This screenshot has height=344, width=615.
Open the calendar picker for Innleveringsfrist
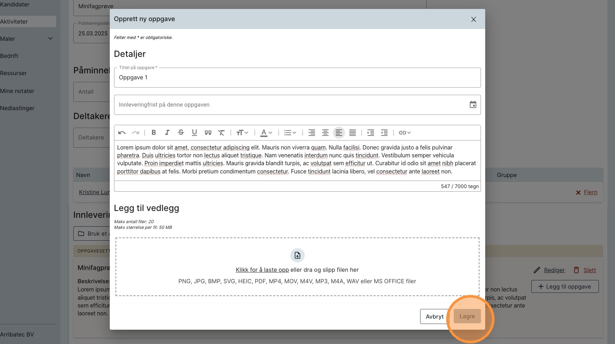click(x=473, y=105)
